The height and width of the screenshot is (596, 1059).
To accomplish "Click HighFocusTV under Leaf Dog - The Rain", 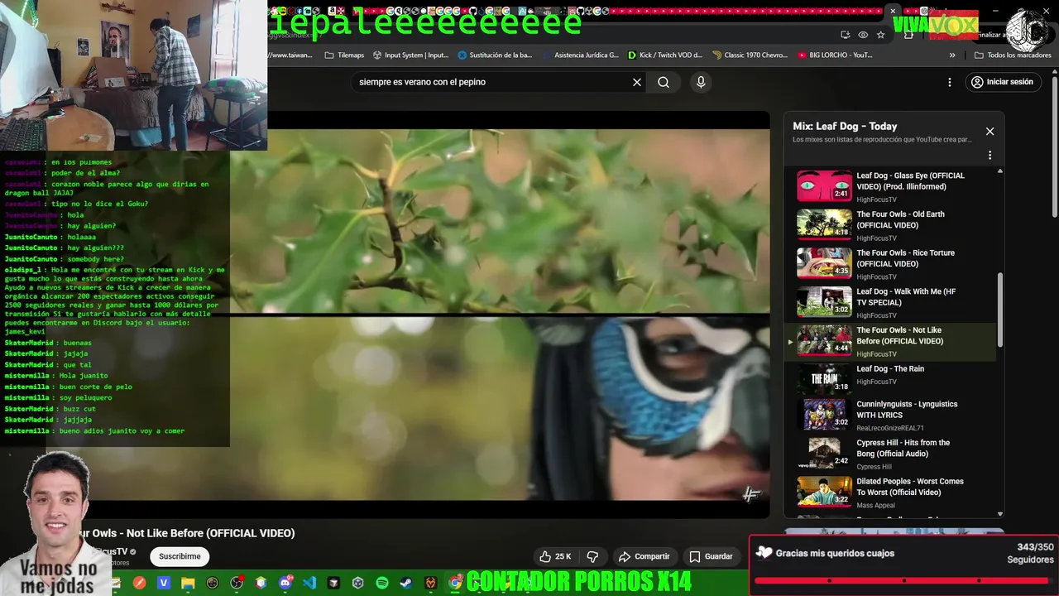I will coord(876,382).
